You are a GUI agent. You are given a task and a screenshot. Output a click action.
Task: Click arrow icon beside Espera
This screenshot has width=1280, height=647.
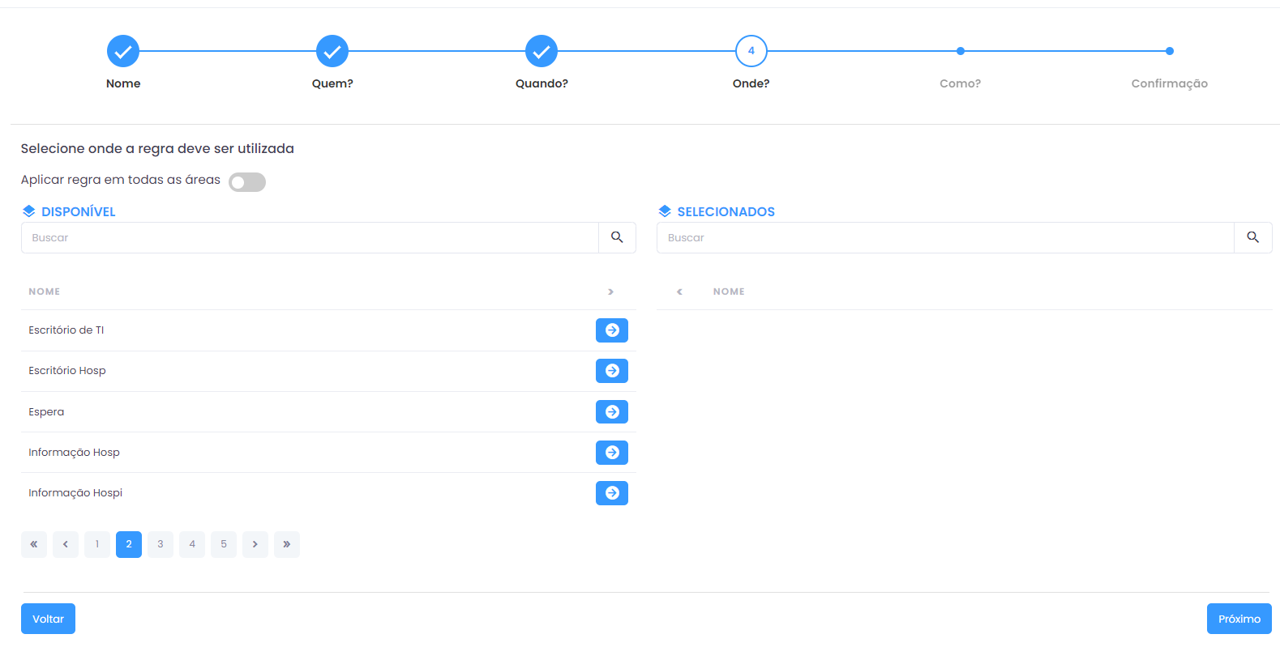611,412
